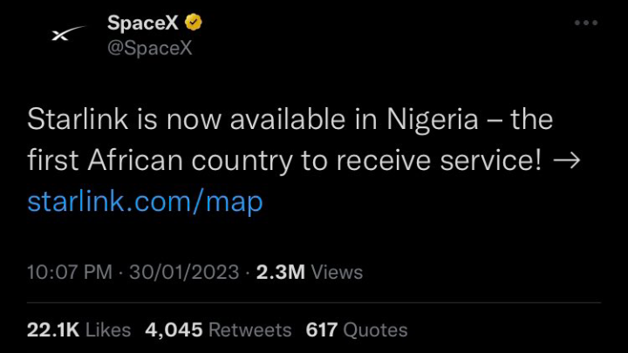Open the three-dot more options menu
The width and height of the screenshot is (628, 353).
585,23
